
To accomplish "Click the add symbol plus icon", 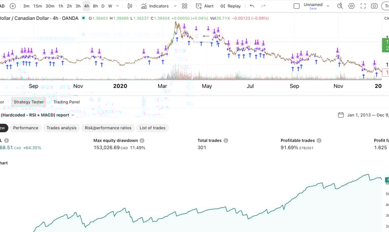I will pyautogui.click(x=13, y=6).
